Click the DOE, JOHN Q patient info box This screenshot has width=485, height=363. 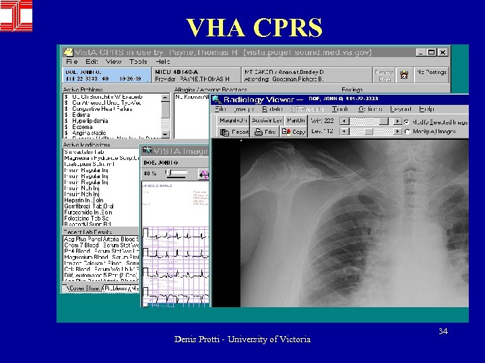tap(106, 75)
